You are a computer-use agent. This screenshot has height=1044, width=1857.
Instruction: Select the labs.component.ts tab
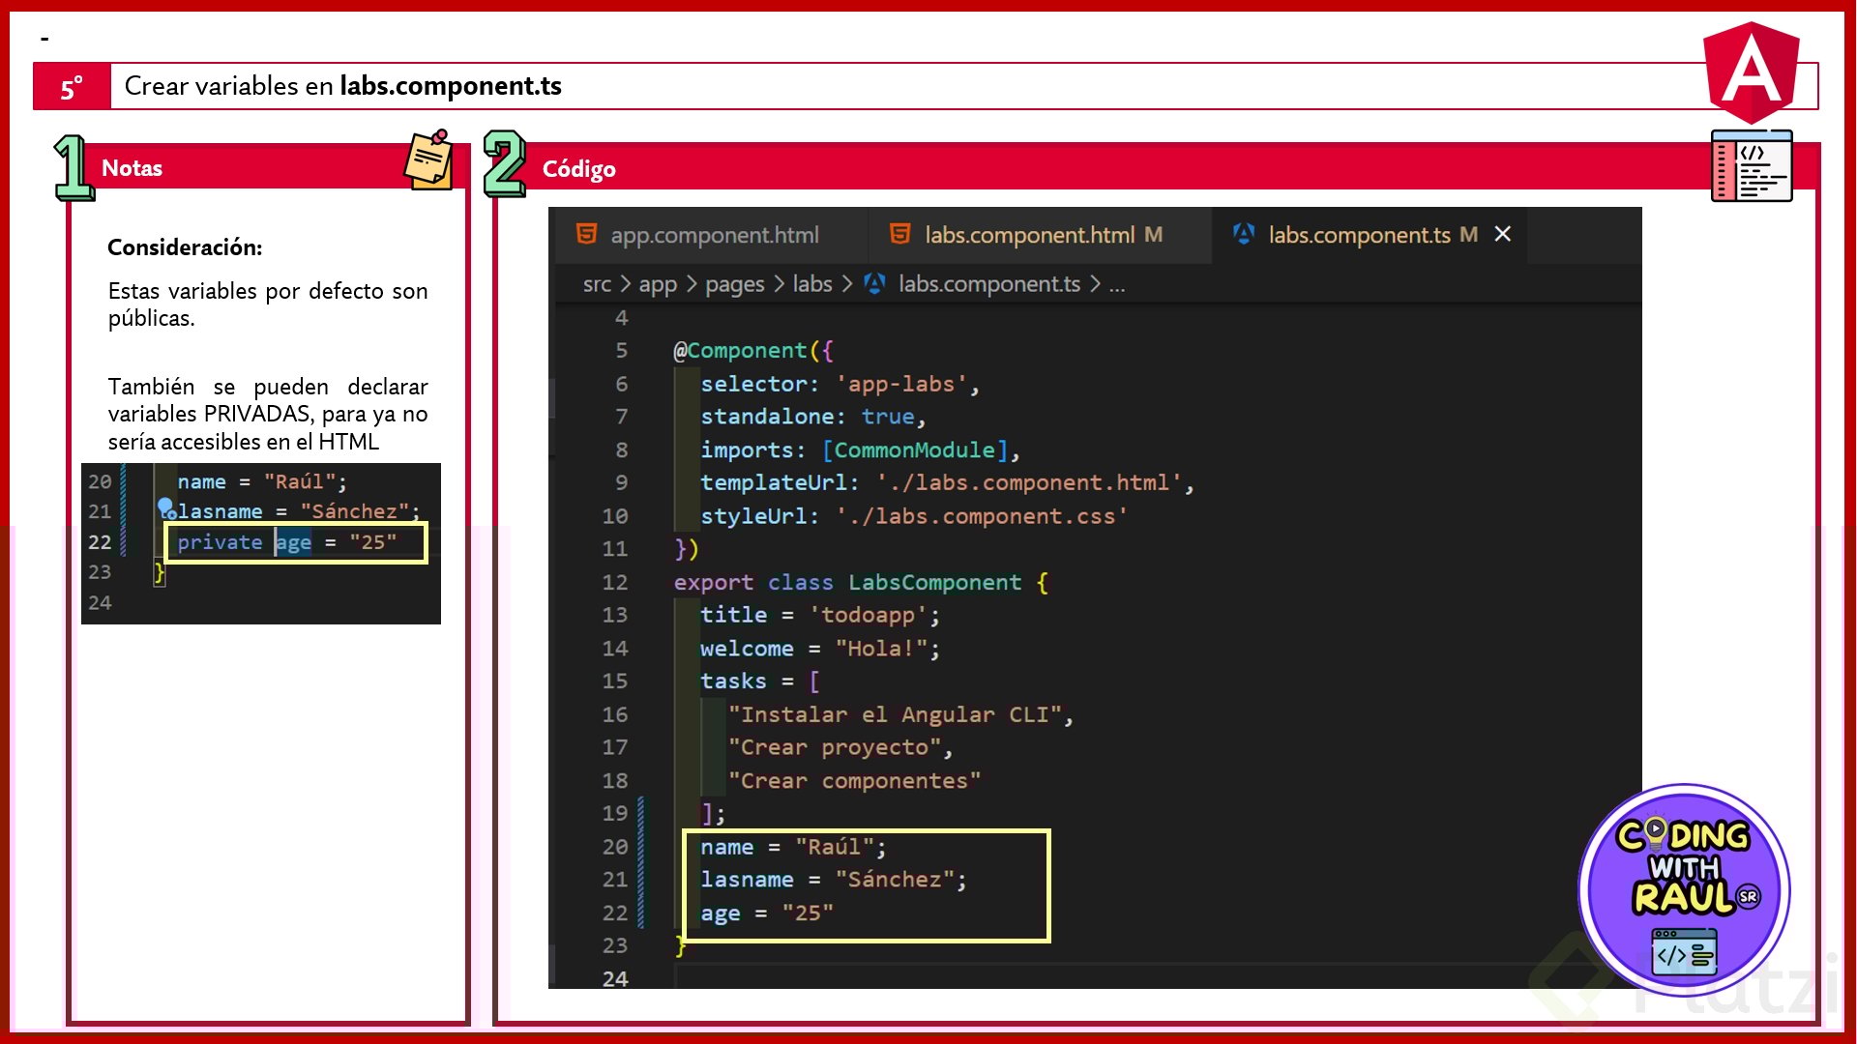click(1359, 235)
